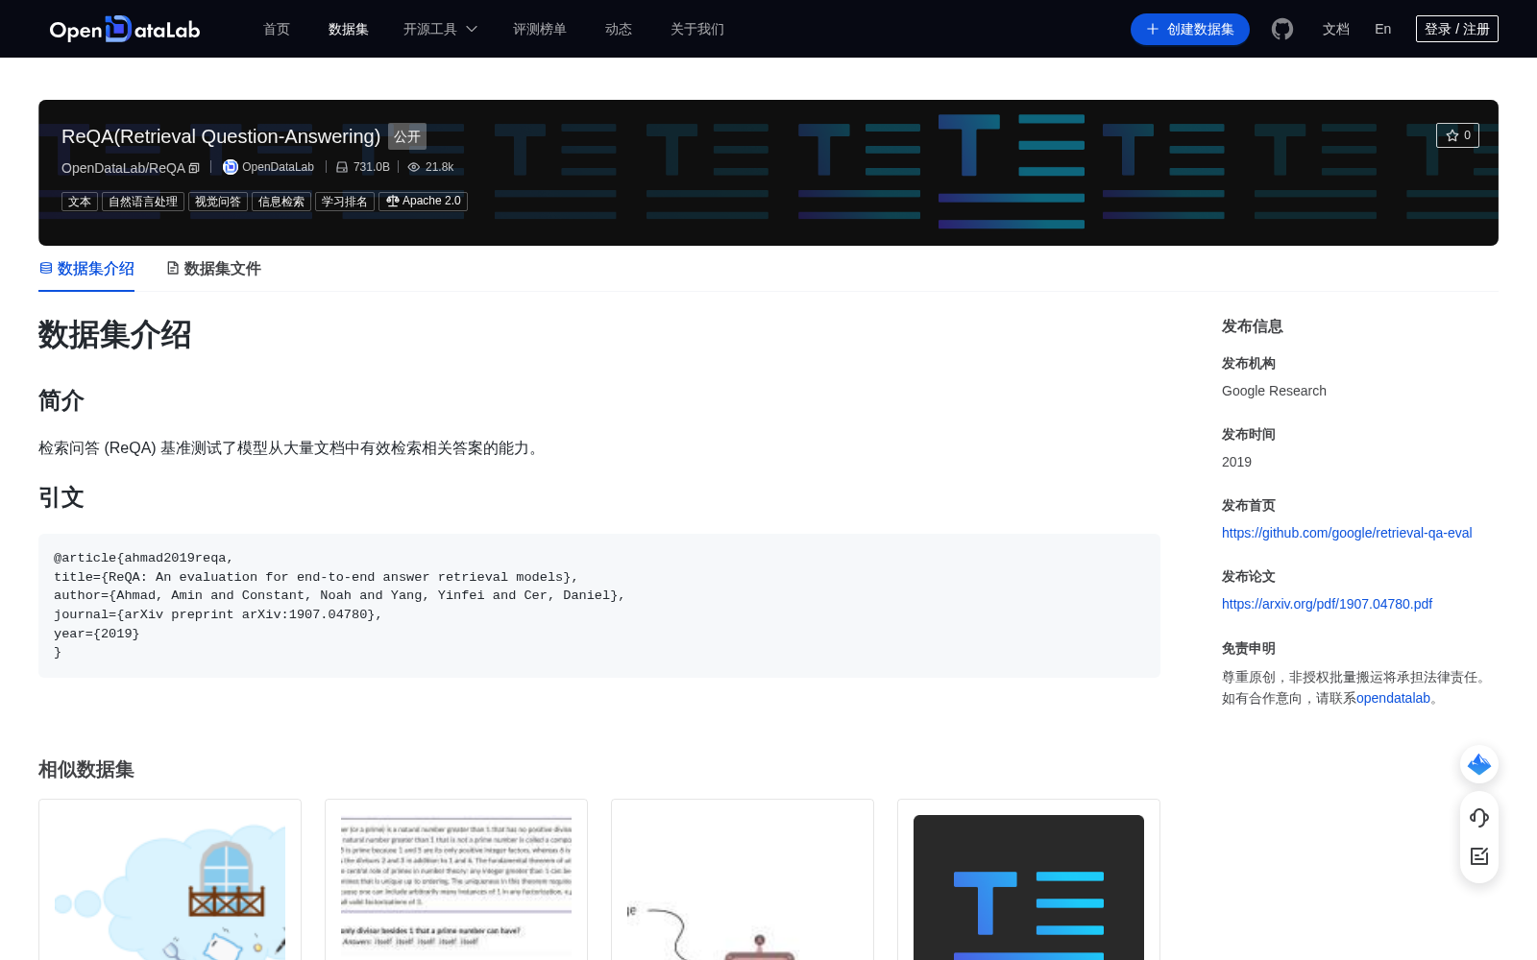
Task: Click the 731.0B size value
Action: 372,167
